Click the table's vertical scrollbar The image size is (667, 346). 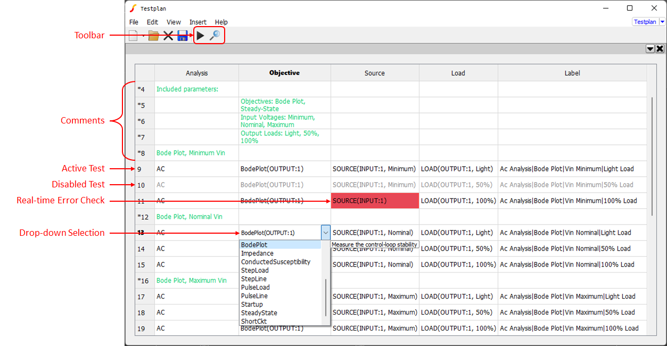[x=653, y=156]
